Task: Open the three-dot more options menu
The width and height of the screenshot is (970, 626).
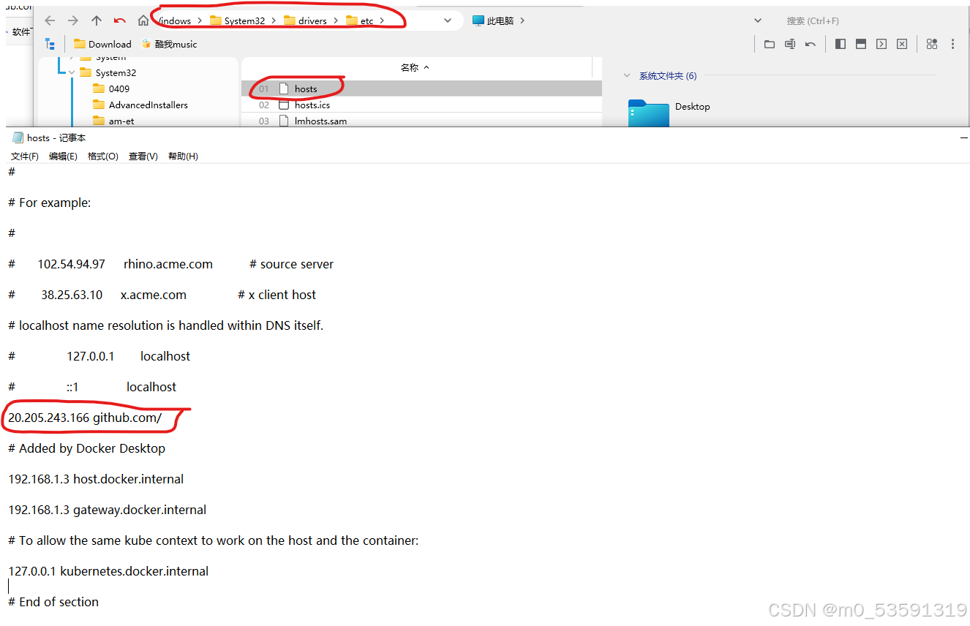Action: (x=952, y=44)
